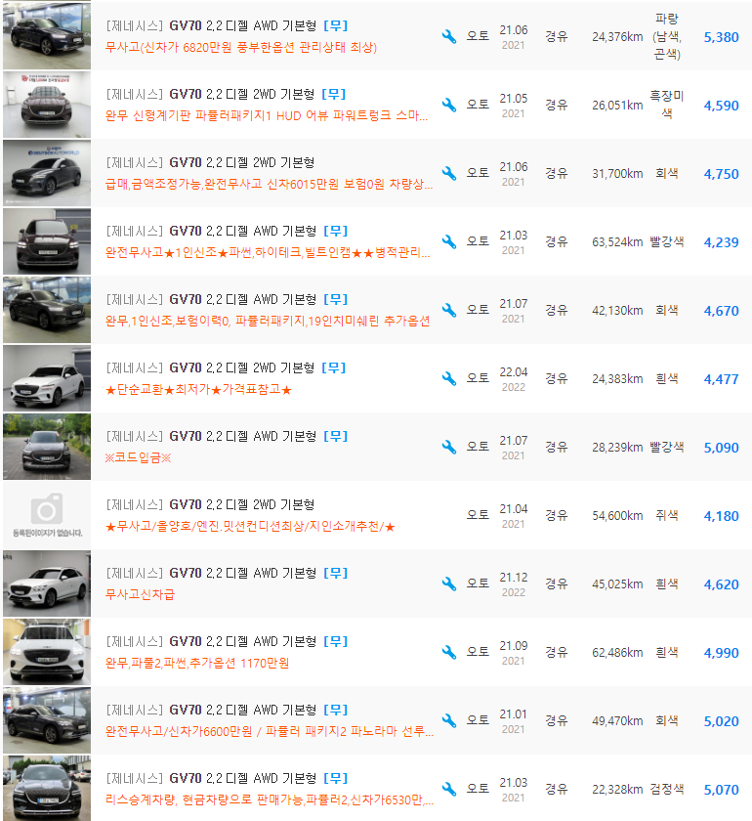The height and width of the screenshot is (821, 752).
Task: Open thumbnail of the 5,380 priced GV70
Action: coord(47,36)
